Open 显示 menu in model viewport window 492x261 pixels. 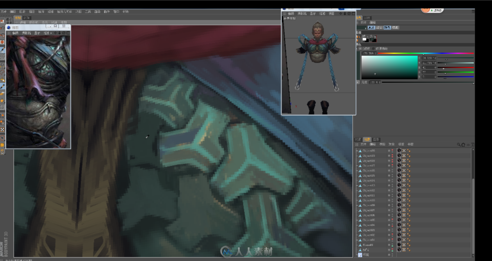point(312,14)
